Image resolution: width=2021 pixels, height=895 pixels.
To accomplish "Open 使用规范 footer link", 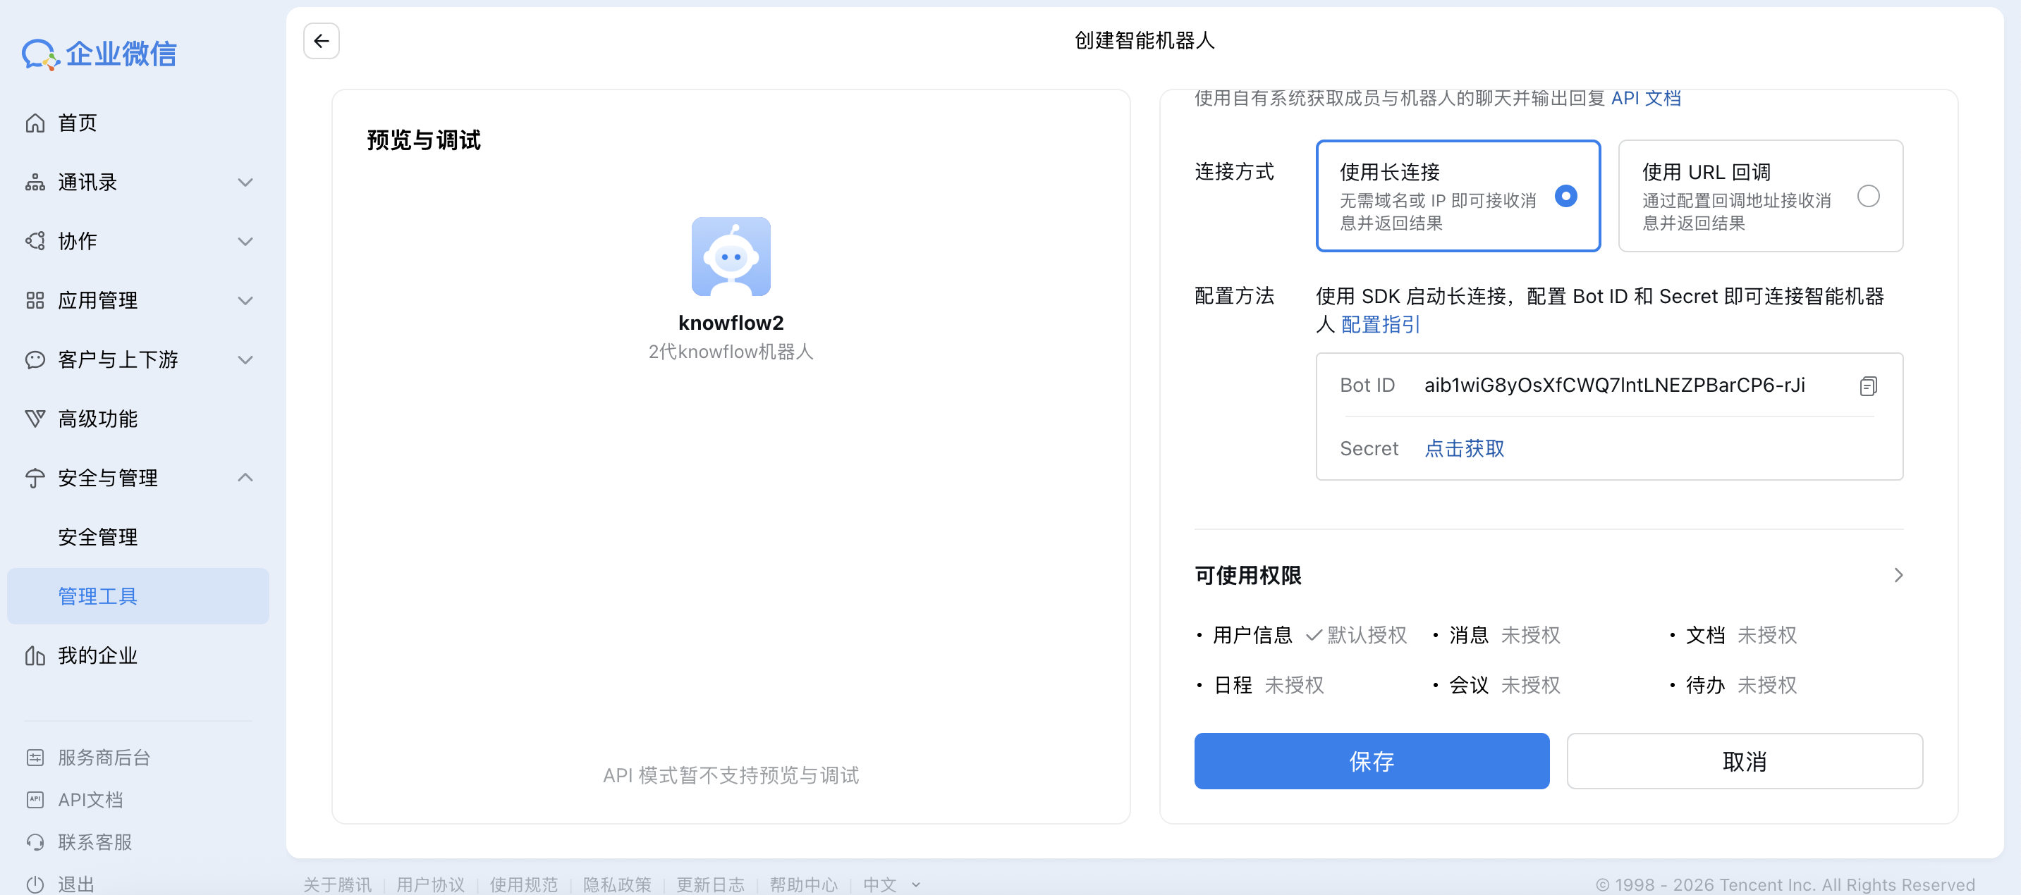I will coord(524,884).
